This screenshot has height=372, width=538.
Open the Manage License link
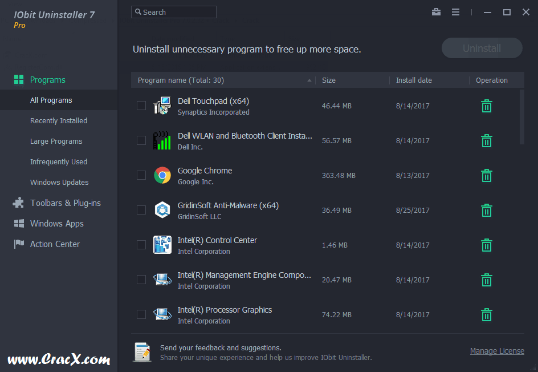pyautogui.click(x=497, y=351)
